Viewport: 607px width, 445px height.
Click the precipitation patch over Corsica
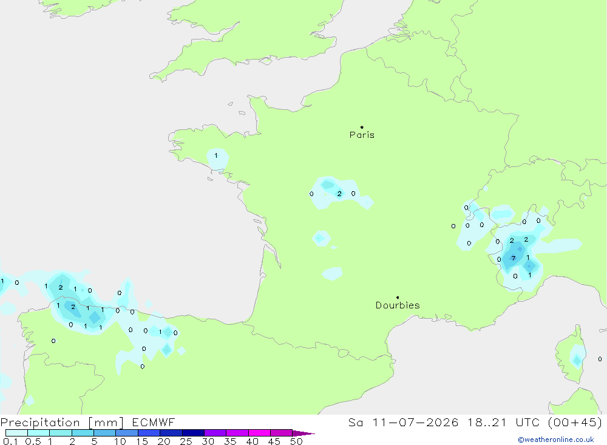coord(577,356)
